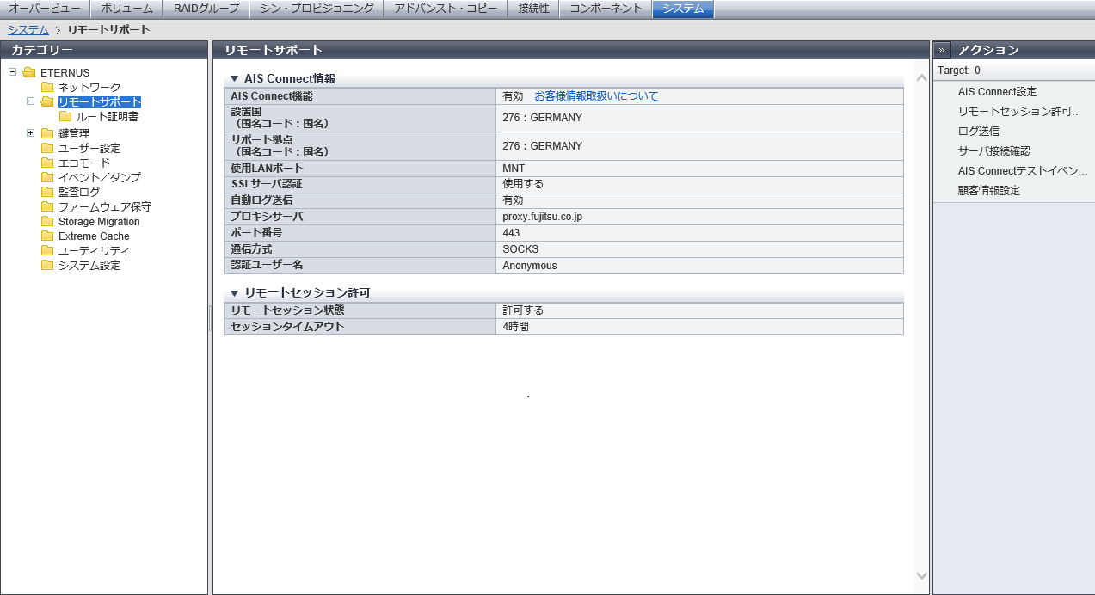Collapse the ETERNUS tree root node
The width and height of the screenshot is (1095, 595).
click(12, 72)
